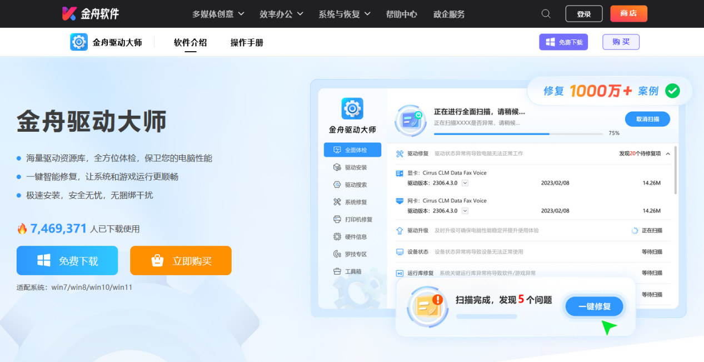Open the search magnifier icon
This screenshot has width=704, height=362.
pos(546,14)
